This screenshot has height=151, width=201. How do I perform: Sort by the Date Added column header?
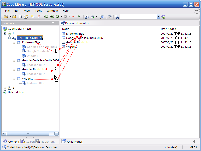[177, 29]
